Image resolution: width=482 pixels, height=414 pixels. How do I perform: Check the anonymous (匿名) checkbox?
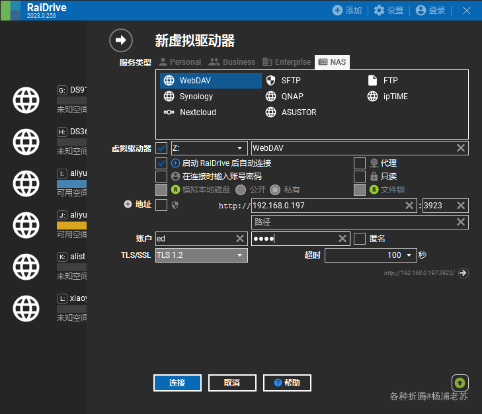tap(360, 239)
